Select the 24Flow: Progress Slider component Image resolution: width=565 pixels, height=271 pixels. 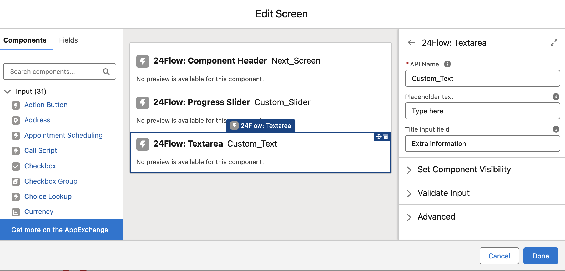[201, 102]
